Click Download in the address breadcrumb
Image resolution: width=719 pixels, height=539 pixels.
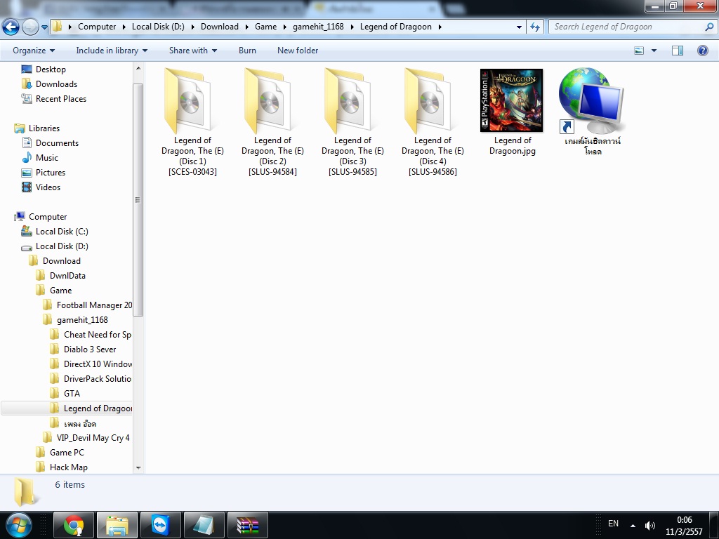pyautogui.click(x=220, y=27)
